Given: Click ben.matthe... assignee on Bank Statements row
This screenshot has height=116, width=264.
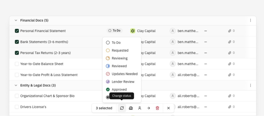Looking at the screenshot, I should pos(188,42).
